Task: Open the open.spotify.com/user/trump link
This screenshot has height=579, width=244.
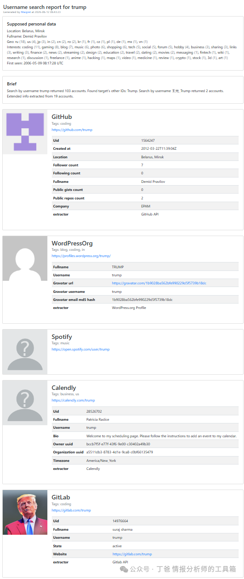Action: coord(80,349)
